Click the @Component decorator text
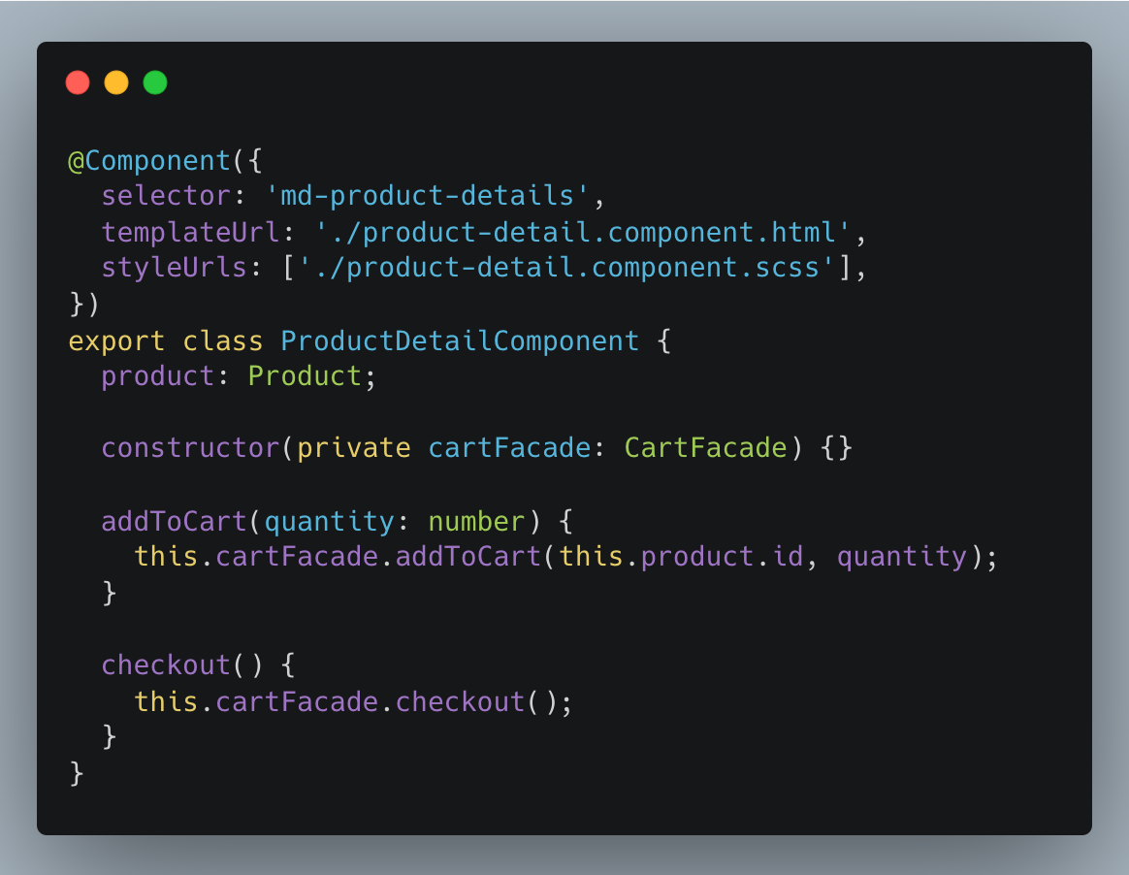 tap(149, 161)
